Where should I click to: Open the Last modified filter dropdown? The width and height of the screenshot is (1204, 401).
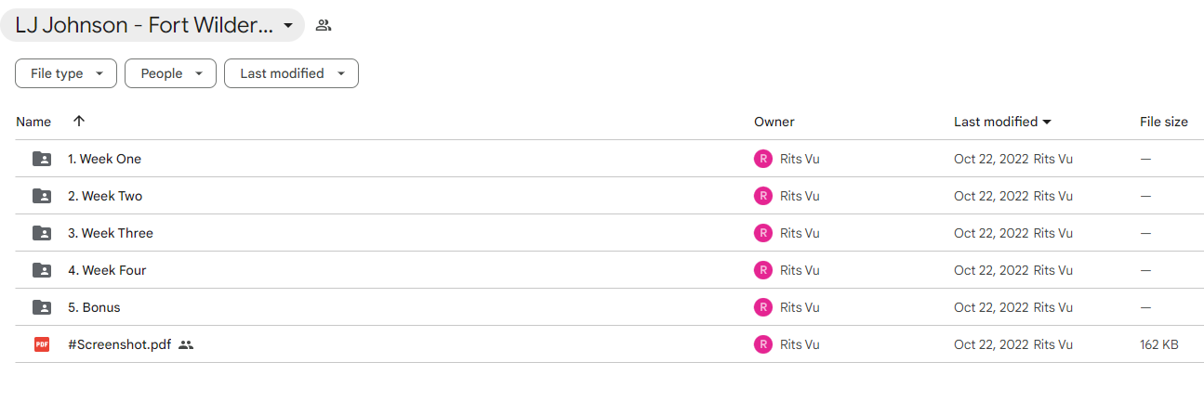point(291,73)
